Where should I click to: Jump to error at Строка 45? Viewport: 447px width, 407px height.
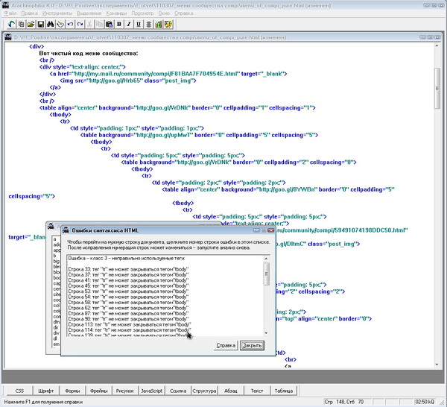click(x=128, y=285)
